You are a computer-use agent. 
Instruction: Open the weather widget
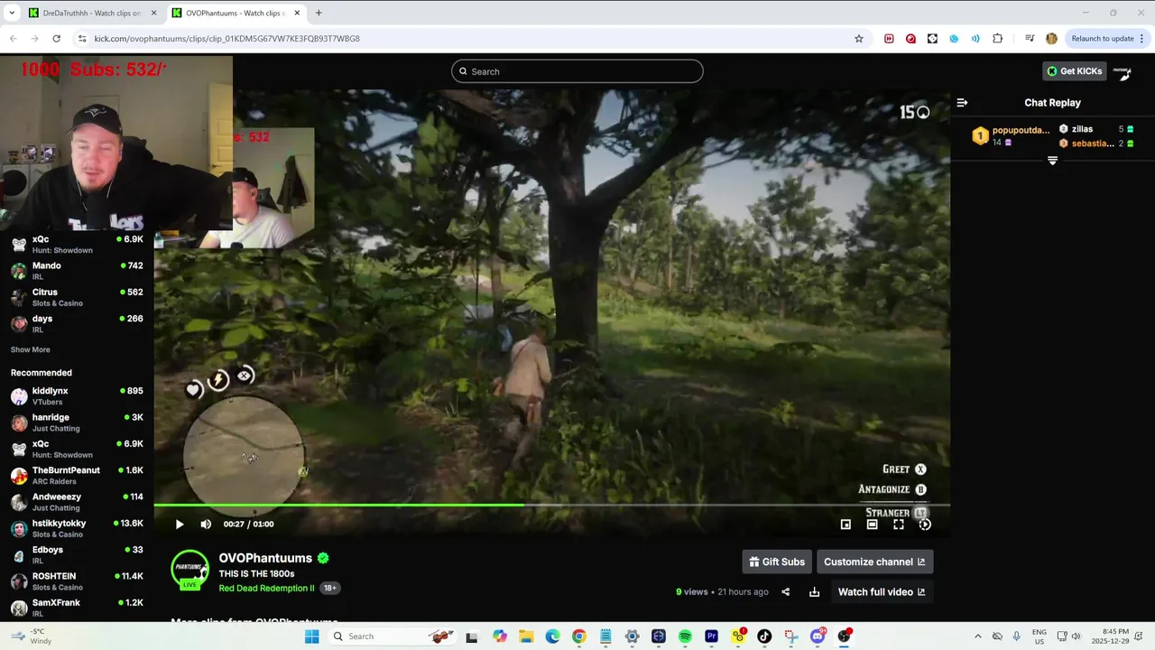pyautogui.click(x=32, y=636)
